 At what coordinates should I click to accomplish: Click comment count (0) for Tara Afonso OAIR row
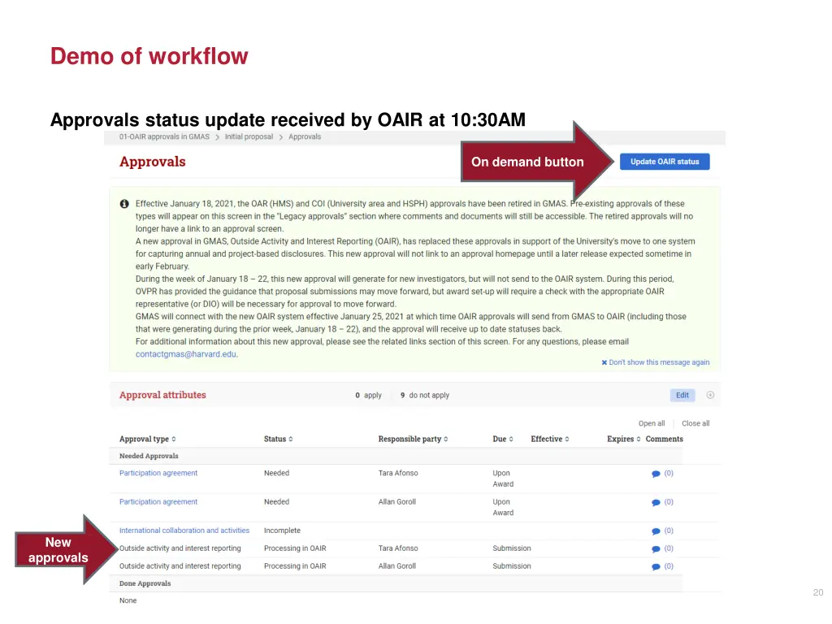click(x=669, y=548)
